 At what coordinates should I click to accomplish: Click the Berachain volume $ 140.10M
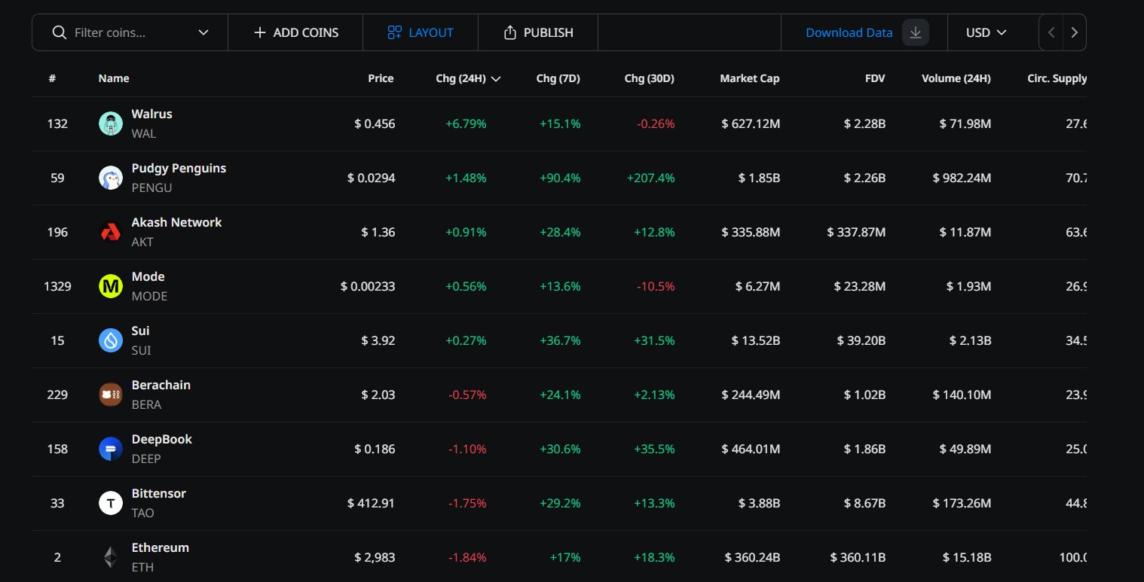coord(962,395)
